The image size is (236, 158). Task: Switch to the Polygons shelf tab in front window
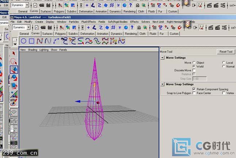60,34
